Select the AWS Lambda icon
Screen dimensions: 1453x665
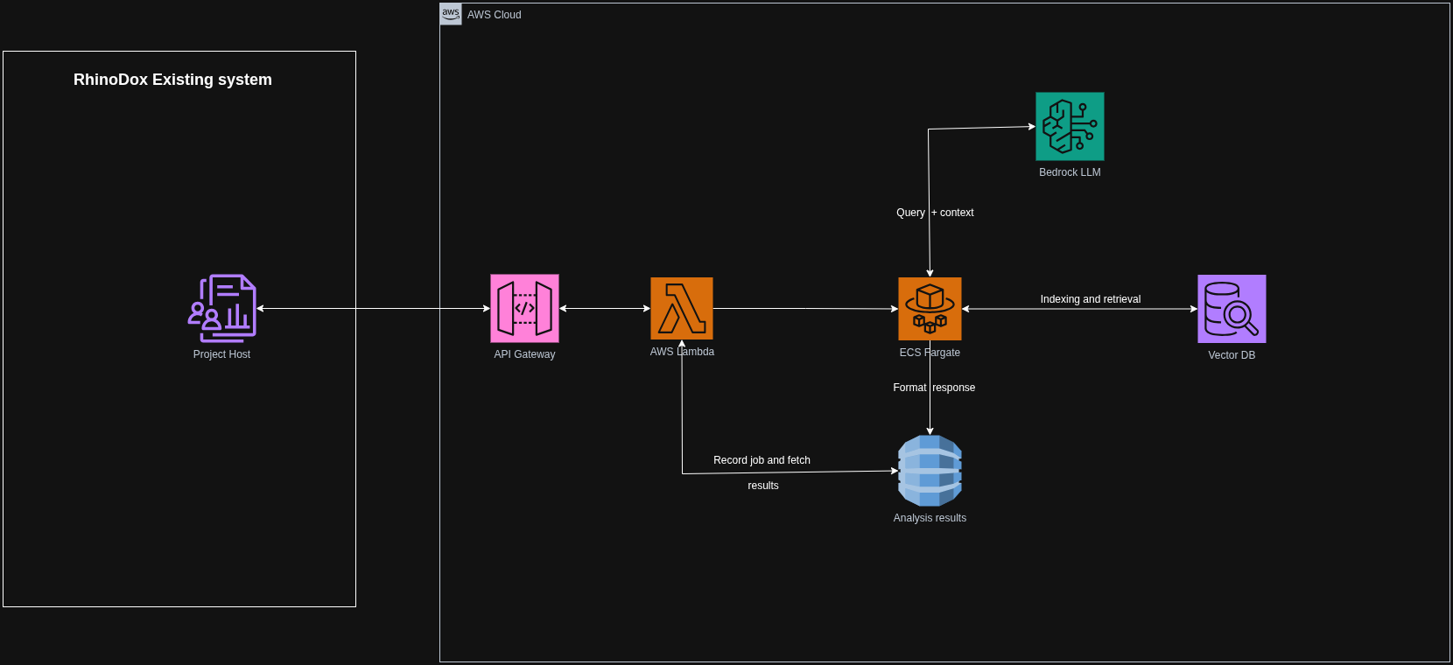click(682, 308)
